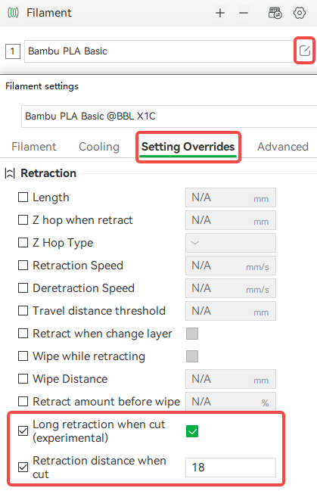Open the Z Hop Type dropdown
Screen dimensions: 317x491
pyautogui.click(x=231, y=243)
